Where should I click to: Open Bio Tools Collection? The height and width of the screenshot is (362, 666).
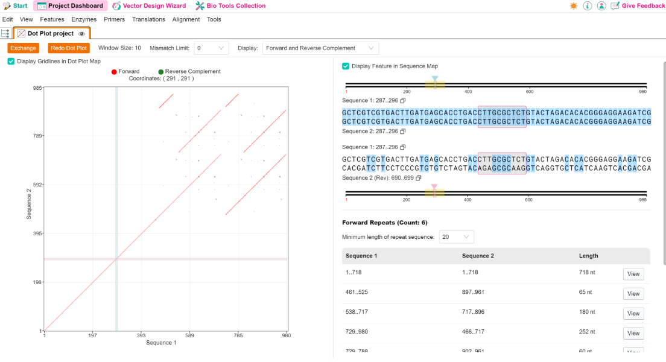230,6
